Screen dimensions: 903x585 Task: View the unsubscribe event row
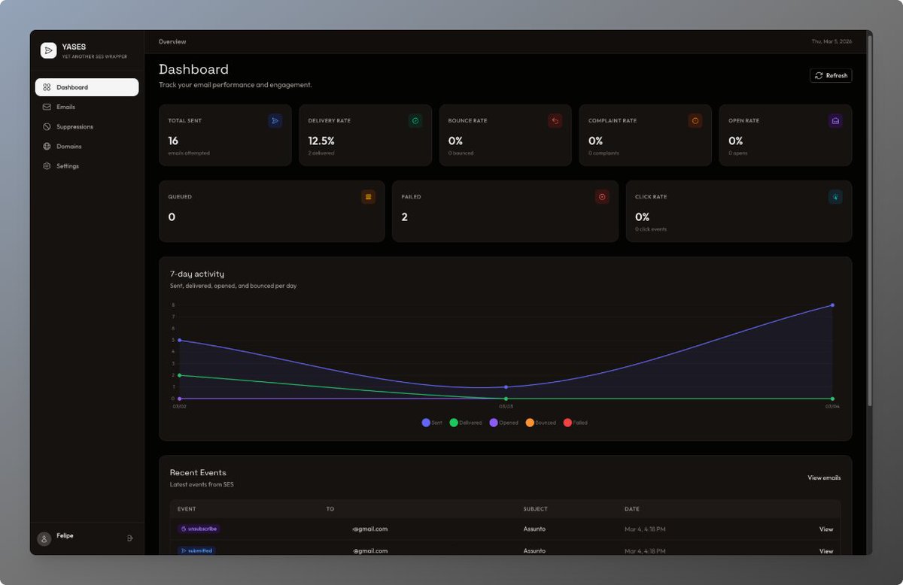[826, 529]
